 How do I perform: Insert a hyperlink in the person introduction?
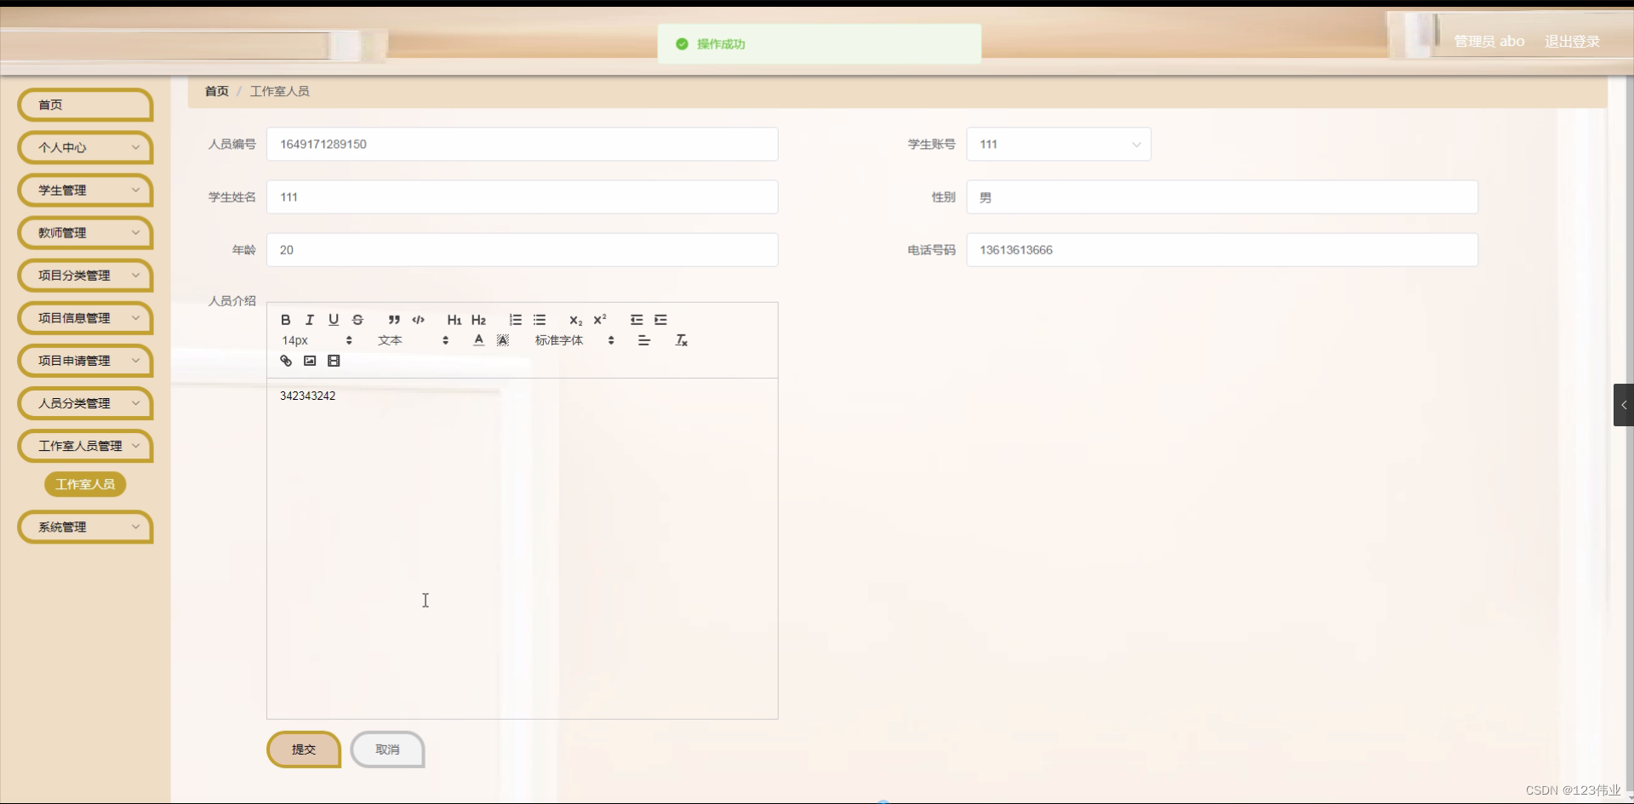[285, 361]
